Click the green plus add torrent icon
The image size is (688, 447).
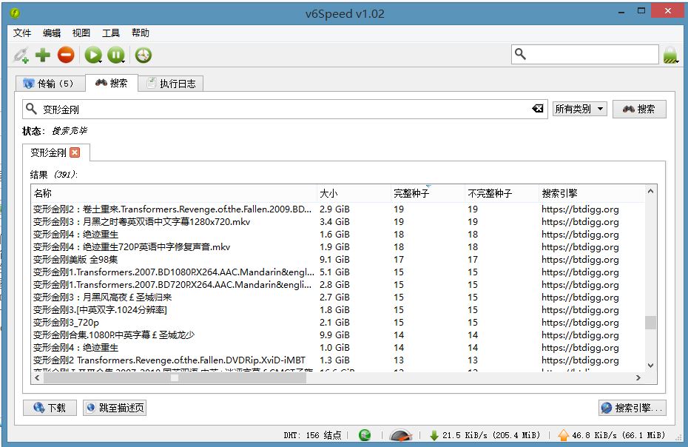[x=43, y=55]
